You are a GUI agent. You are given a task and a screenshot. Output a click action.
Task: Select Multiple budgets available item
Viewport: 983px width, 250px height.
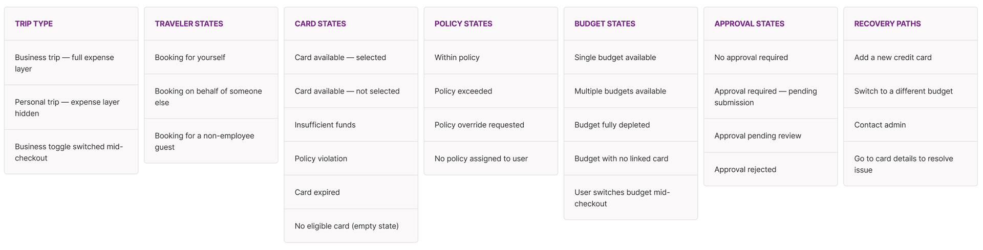(630, 91)
